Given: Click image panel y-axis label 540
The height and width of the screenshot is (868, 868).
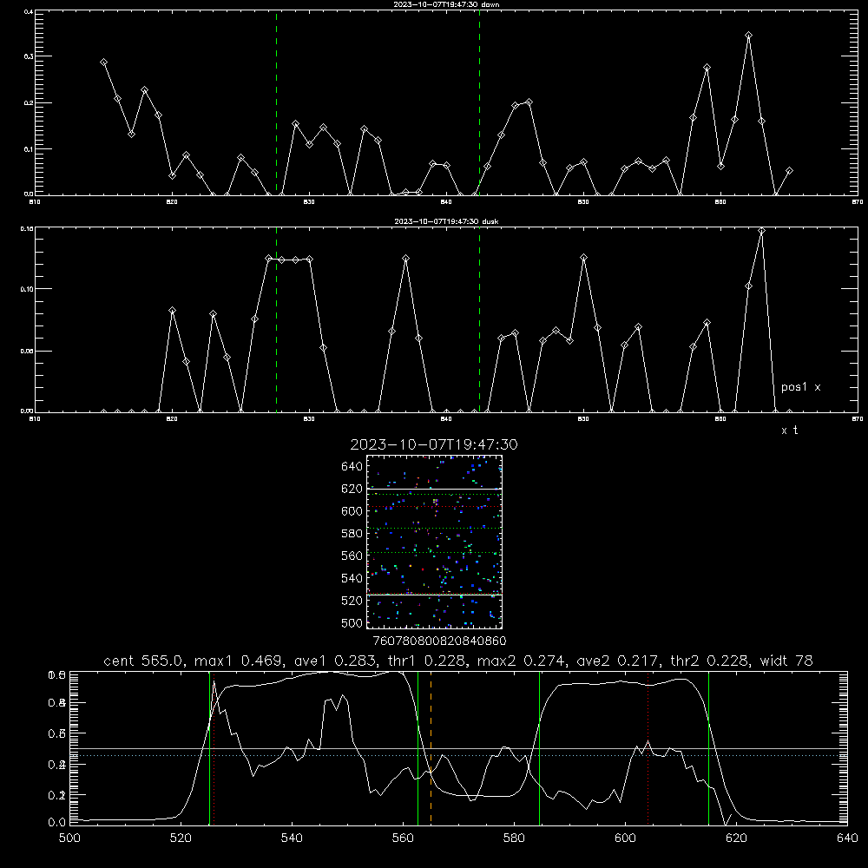Looking at the screenshot, I should [x=352, y=578].
